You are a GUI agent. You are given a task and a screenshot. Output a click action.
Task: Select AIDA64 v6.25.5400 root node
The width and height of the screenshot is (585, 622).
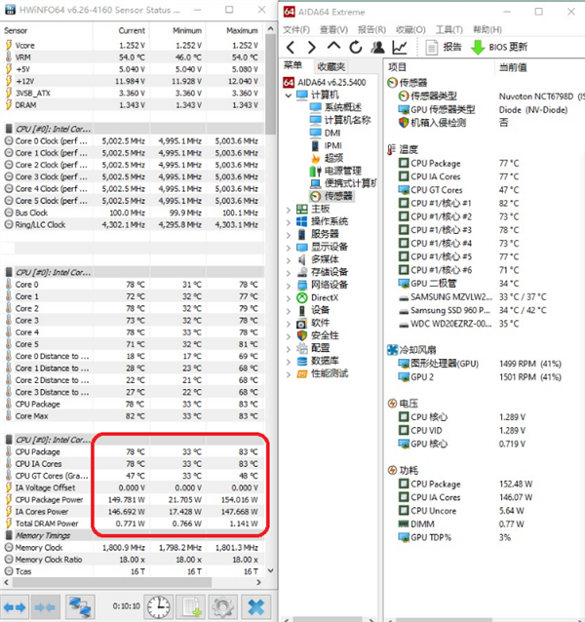[331, 83]
